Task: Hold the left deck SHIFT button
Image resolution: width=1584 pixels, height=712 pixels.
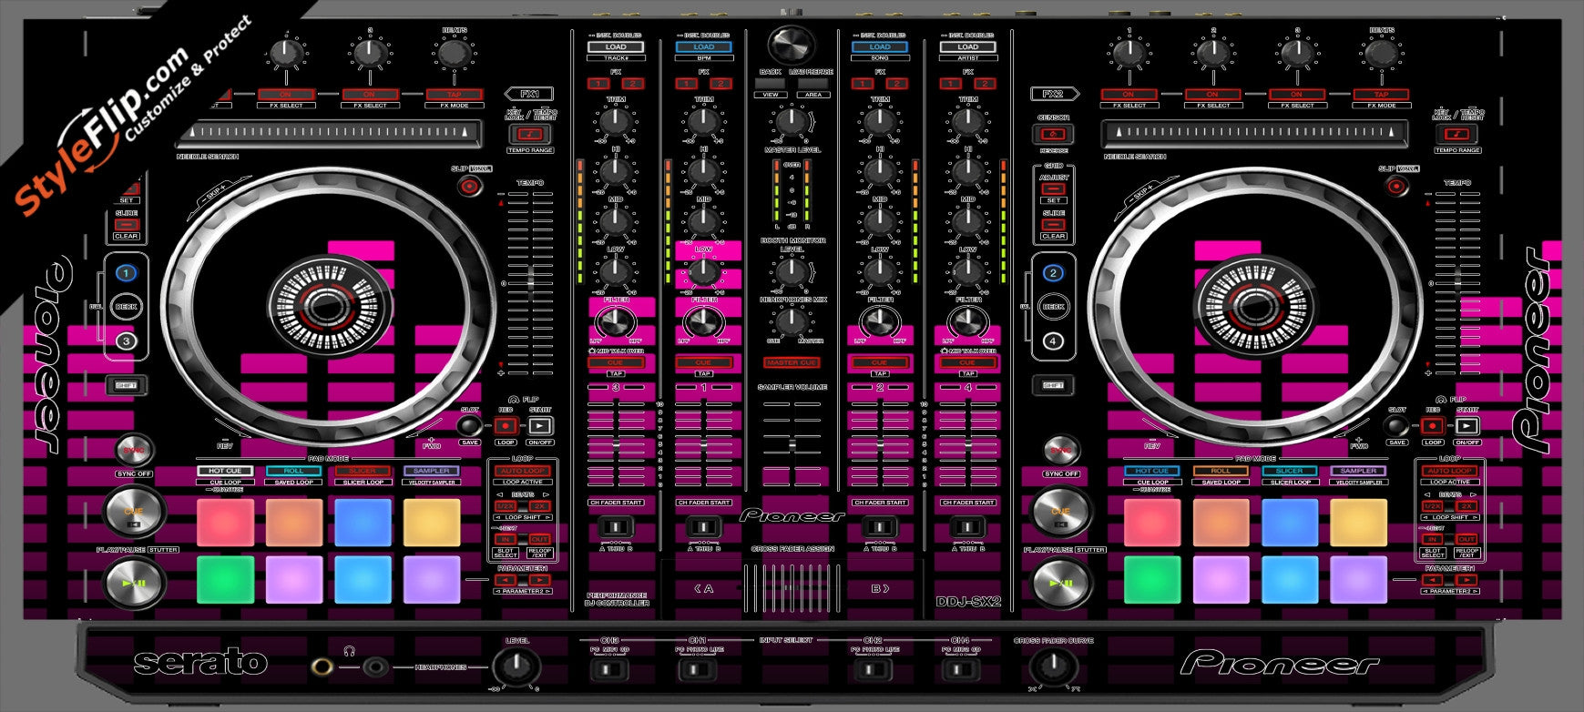Action: [x=127, y=385]
